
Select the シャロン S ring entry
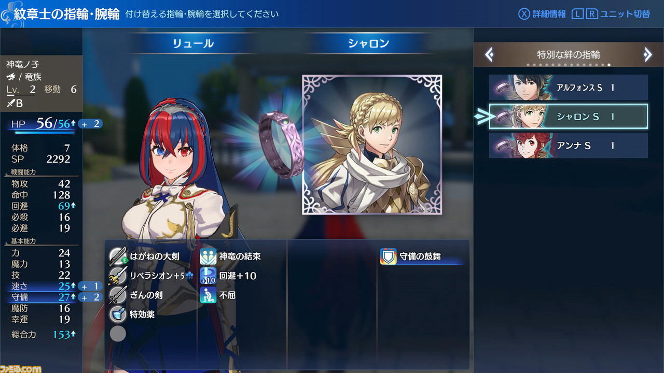[569, 117]
